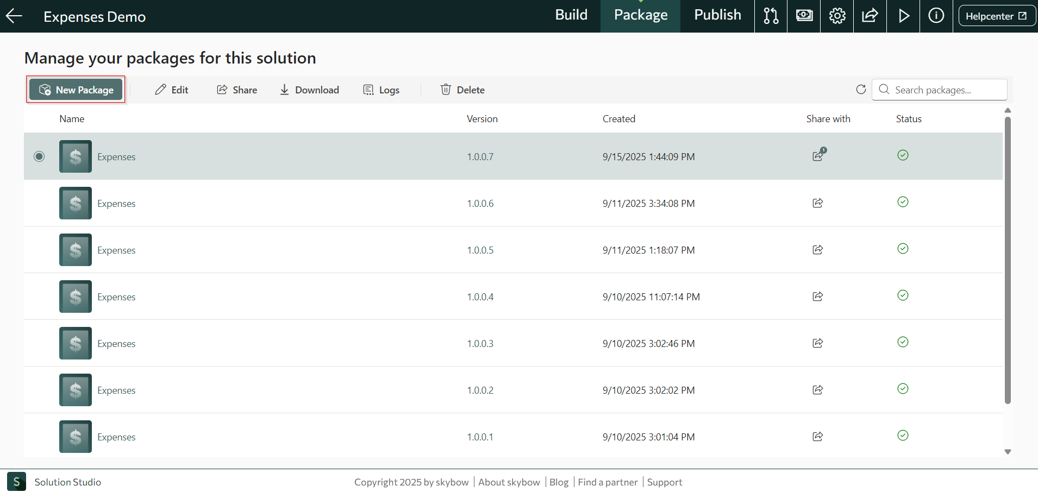
Task: Click the refresh icon beside search box
Action: (x=861, y=90)
